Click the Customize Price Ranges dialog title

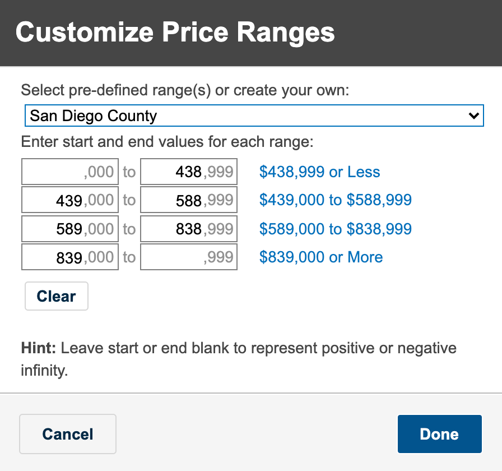pyautogui.click(x=175, y=33)
